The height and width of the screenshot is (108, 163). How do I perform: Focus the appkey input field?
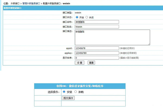coord(97,53)
